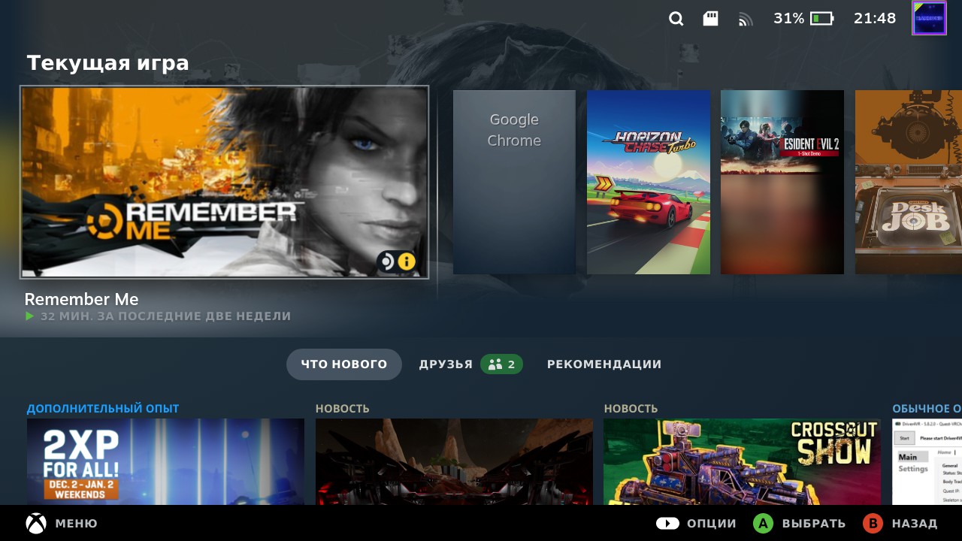Open the user profile avatar
The height and width of the screenshot is (541, 962).
[x=929, y=18]
